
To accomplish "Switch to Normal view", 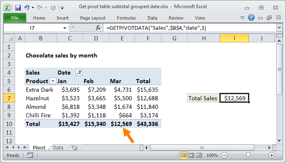I will point(184,155).
